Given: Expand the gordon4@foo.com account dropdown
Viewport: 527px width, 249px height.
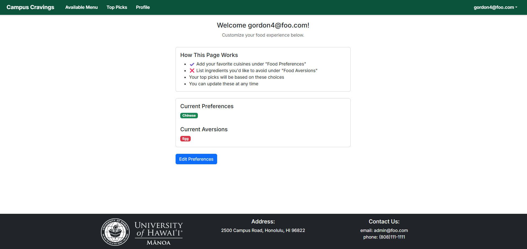Looking at the screenshot, I should coord(495,7).
